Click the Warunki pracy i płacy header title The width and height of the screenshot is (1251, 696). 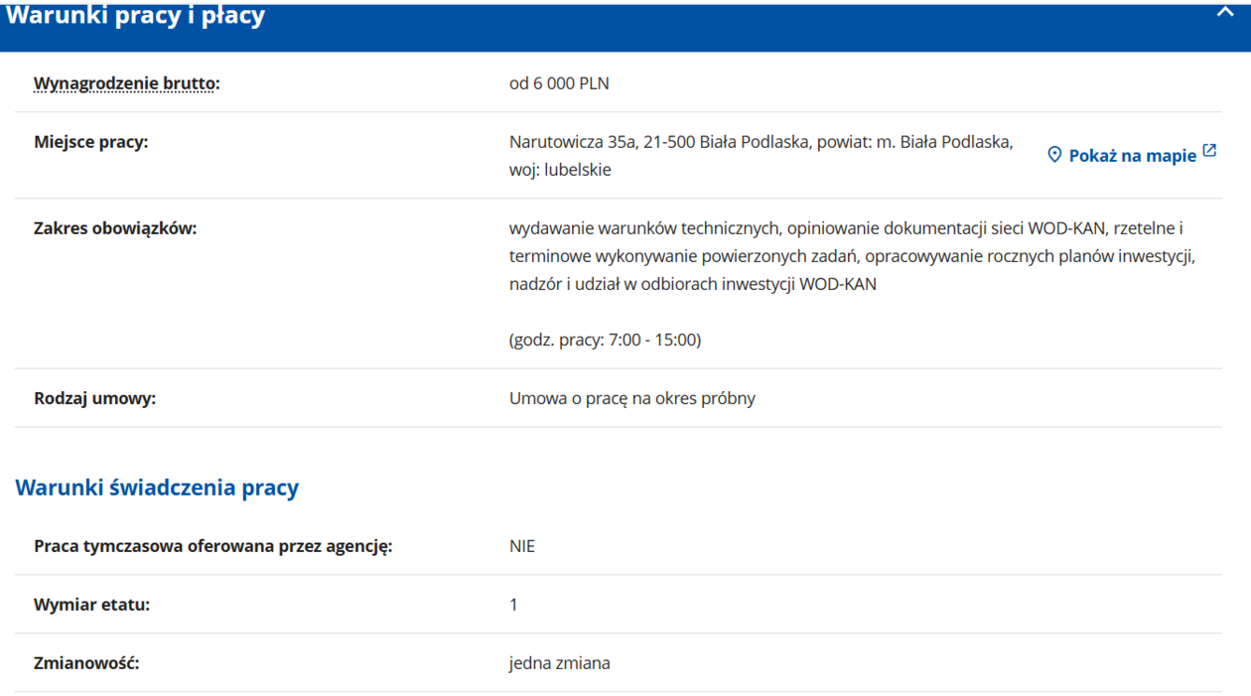(136, 16)
